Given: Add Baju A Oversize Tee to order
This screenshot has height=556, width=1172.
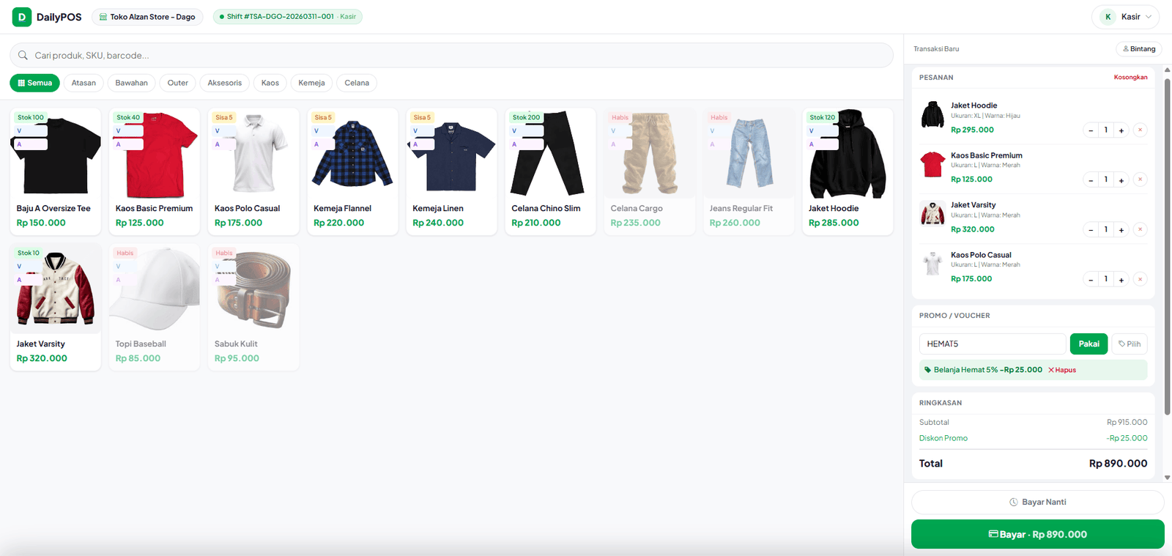Looking at the screenshot, I should [x=56, y=171].
